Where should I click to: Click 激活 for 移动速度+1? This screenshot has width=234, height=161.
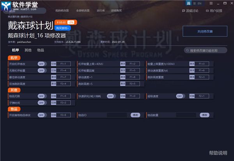pyautogui.click(x=123, y=77)
